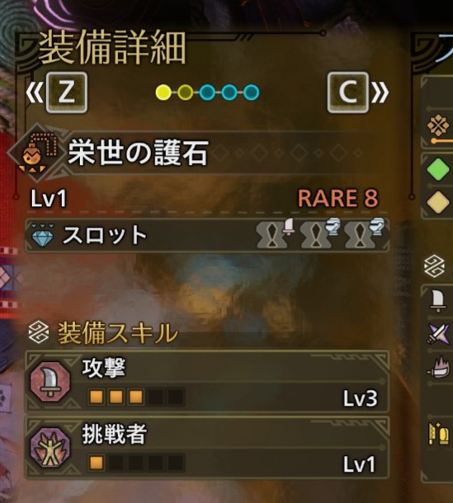Click the 攻撃 skill blade icon
This screenshot has width=453, height=503.
(x=50, y=381)
